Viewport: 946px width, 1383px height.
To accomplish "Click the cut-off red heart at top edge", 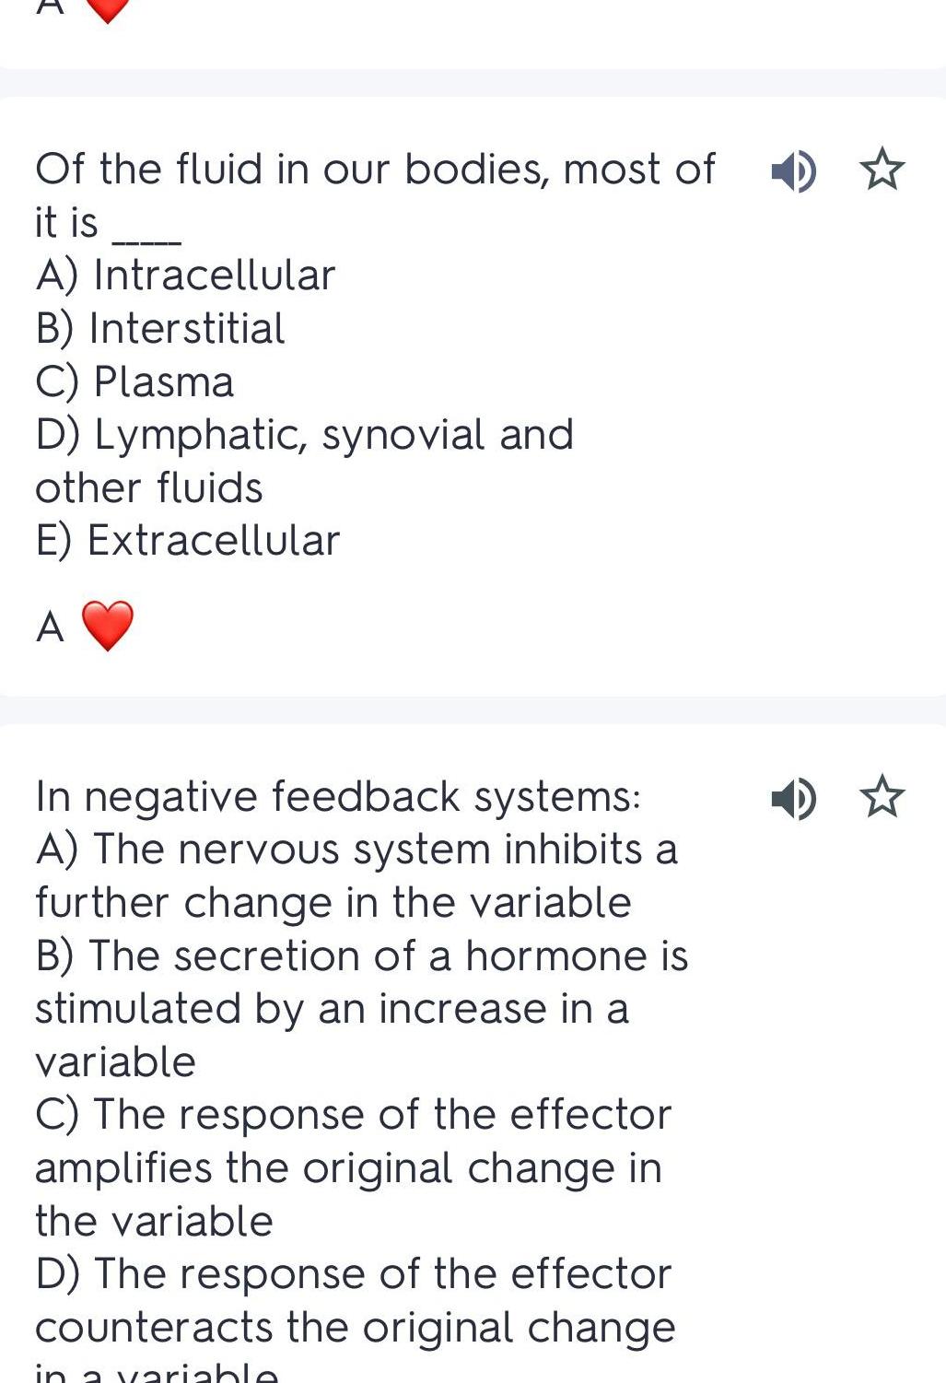I will click(108, 8).
